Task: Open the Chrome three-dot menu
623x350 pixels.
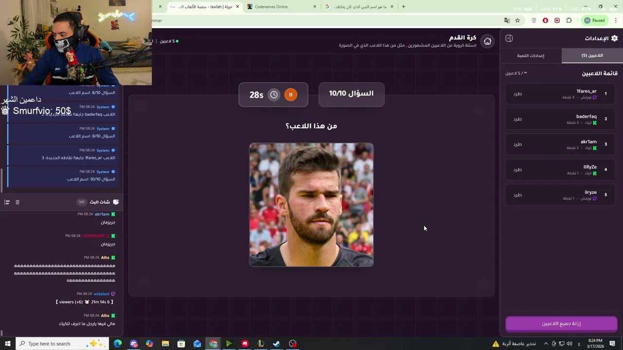Action: click(616, 20)
